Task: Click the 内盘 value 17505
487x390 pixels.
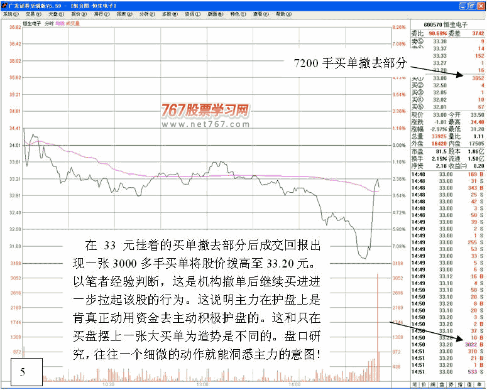Action: (477, 143)
